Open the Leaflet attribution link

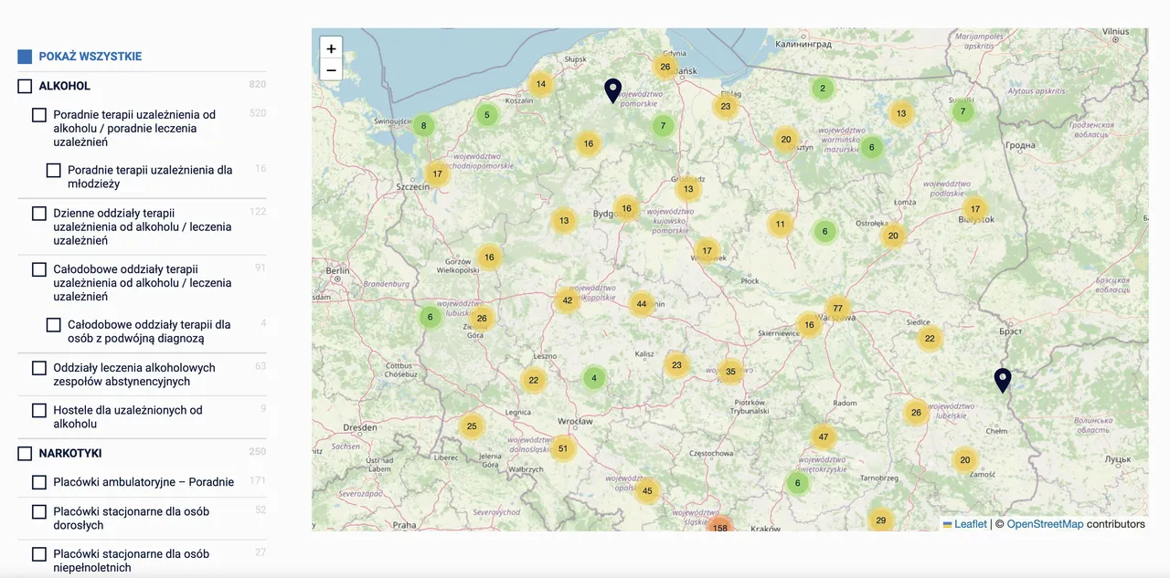tap(970, 524)
